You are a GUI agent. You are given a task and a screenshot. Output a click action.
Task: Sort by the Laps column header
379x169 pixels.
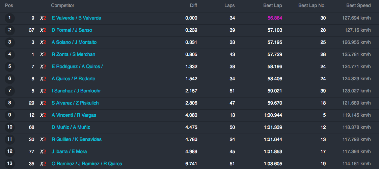tap(229, 5)
